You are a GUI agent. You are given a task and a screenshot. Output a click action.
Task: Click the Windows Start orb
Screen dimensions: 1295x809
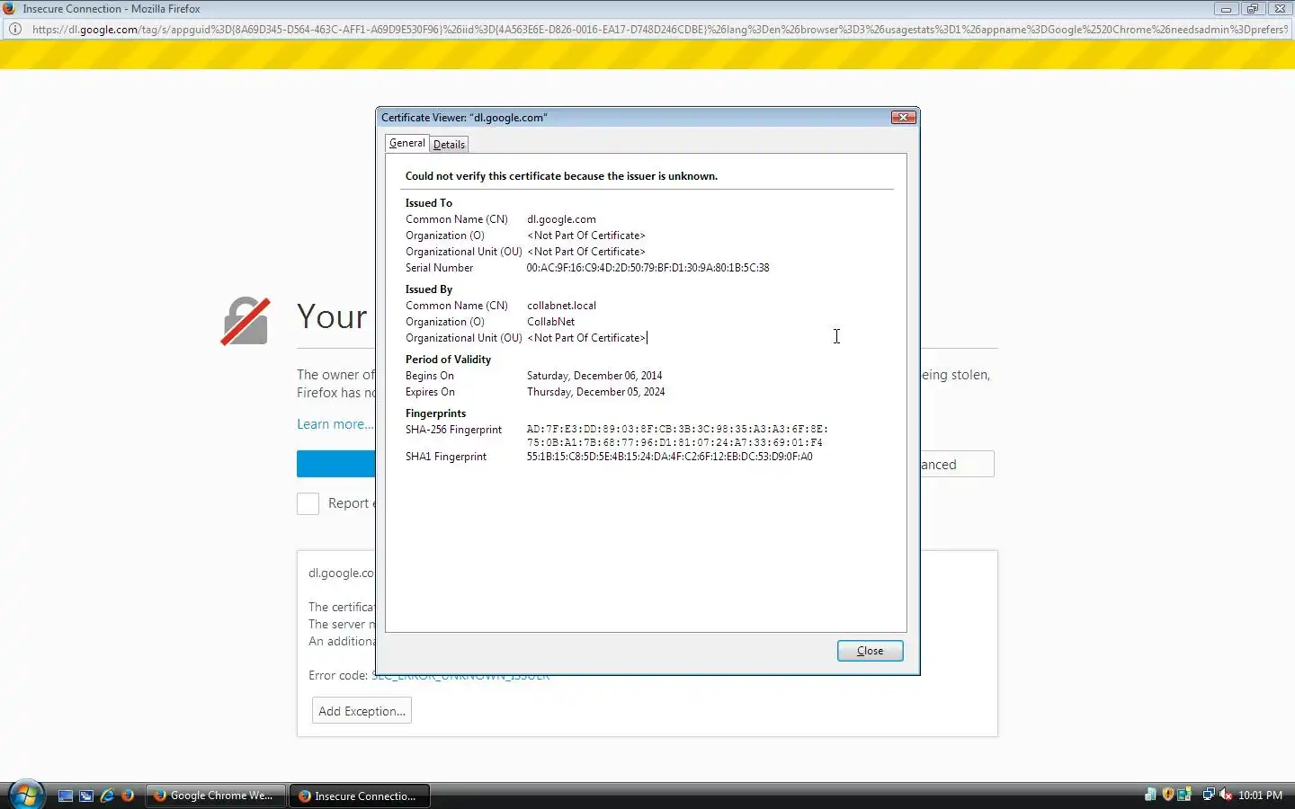[x=26, y=795]
